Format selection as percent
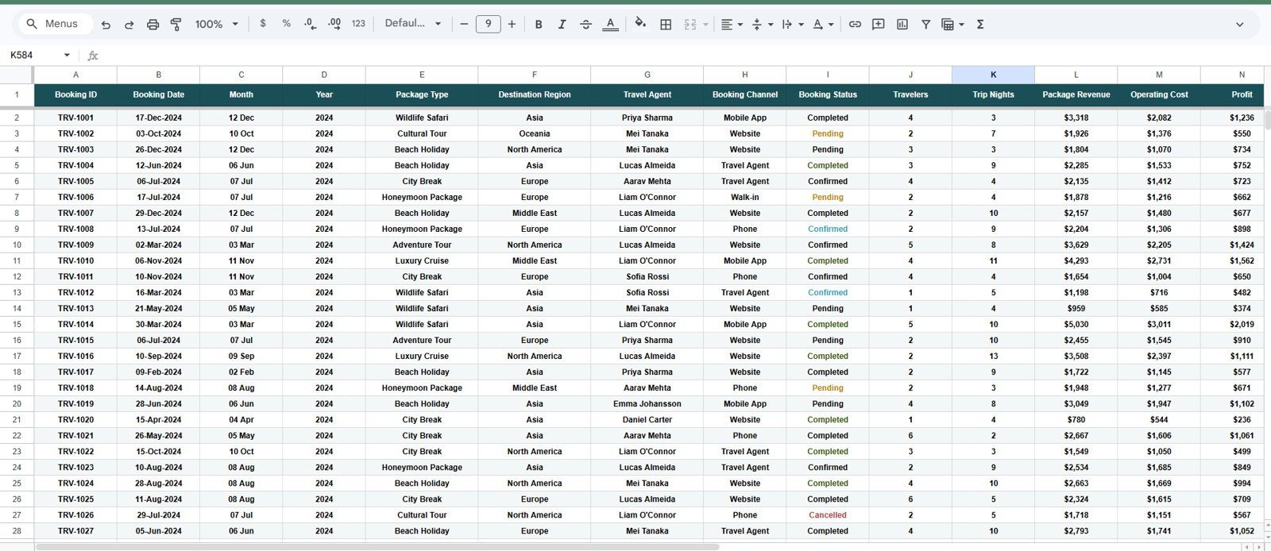The width and height of the screenshot is (1271, 551). coord(286,24)
